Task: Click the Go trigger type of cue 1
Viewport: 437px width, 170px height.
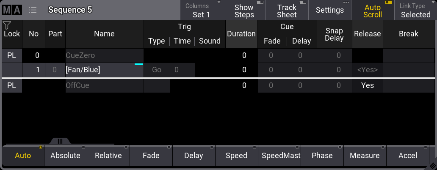Action: pyautogui.click(x=157, y=70)
